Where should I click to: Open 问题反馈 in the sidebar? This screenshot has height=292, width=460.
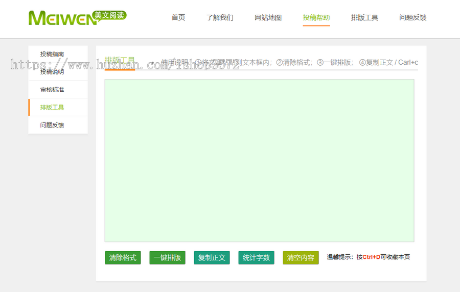click(x=58, y=125)
